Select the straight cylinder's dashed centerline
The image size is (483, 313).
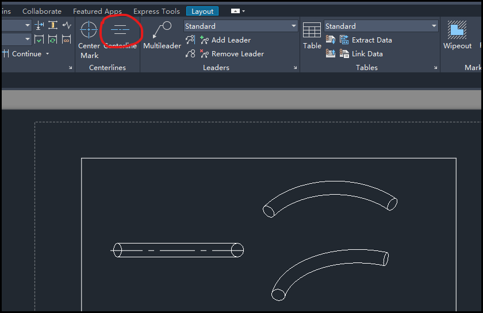(x=177, y=250)
